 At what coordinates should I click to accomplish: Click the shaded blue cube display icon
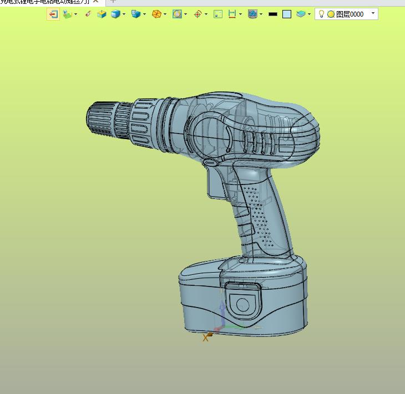(115, 14)
